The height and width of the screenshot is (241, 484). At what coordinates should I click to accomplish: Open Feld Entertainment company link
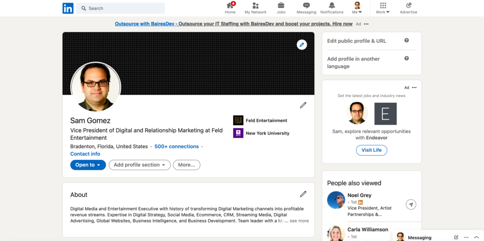pyautogui.click(x=267, y=121)
